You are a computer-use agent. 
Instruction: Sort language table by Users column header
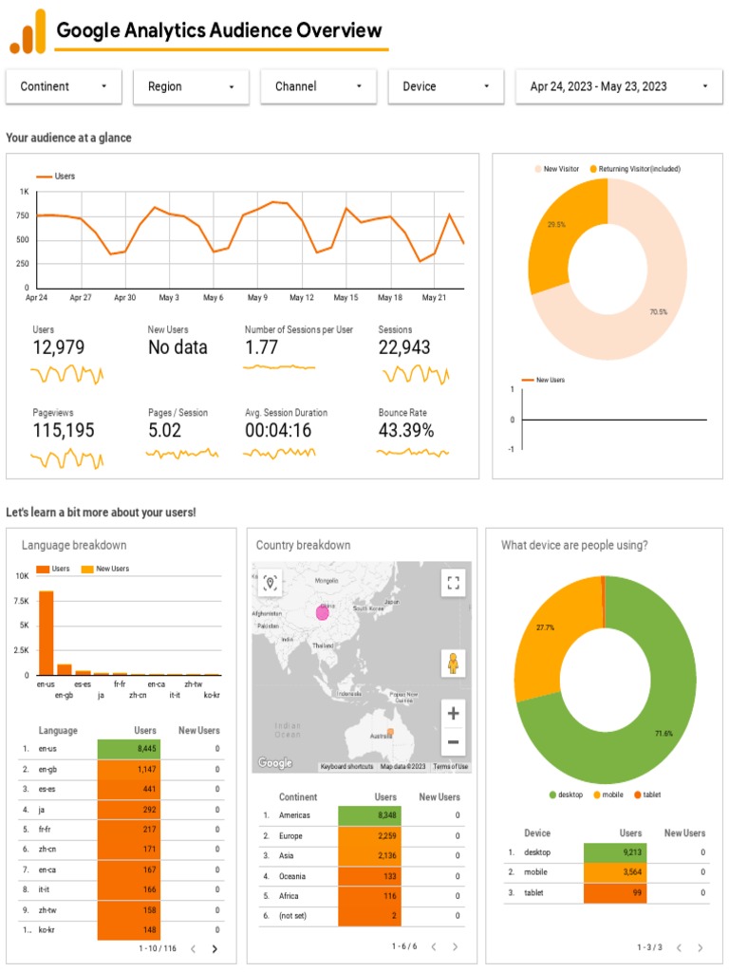point(145,730)
